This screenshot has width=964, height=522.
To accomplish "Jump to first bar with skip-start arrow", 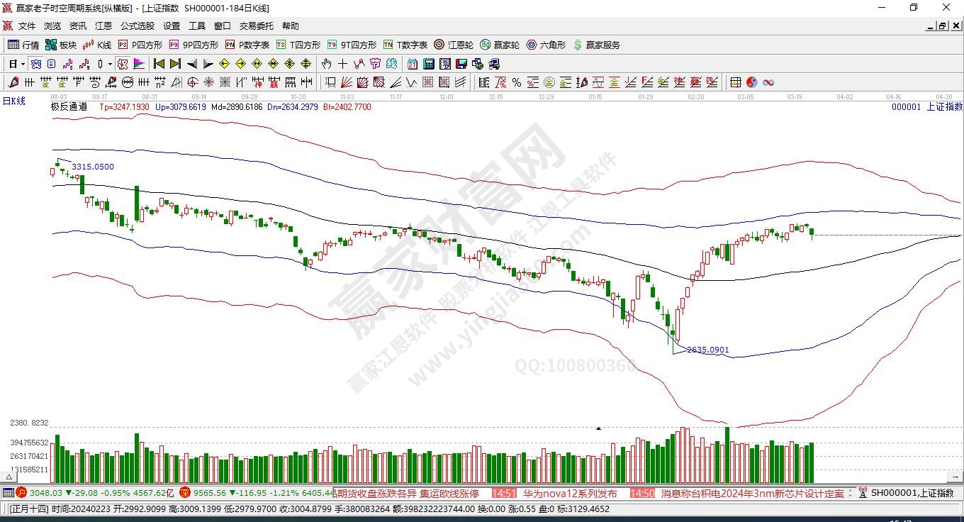I will (159, 64).
